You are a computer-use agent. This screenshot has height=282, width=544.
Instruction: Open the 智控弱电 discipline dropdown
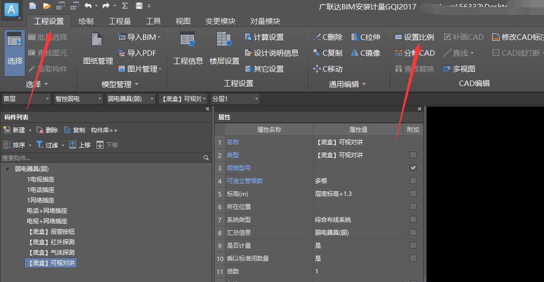[x=79, y=99]
